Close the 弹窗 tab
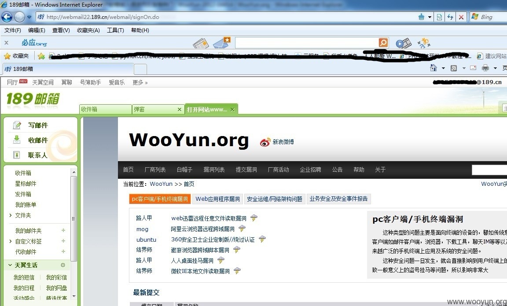Viewport: 507px width, 306px height. point(180,110)
